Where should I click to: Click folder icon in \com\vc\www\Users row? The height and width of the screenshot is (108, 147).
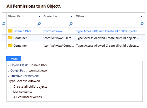(x=10, y=38)
